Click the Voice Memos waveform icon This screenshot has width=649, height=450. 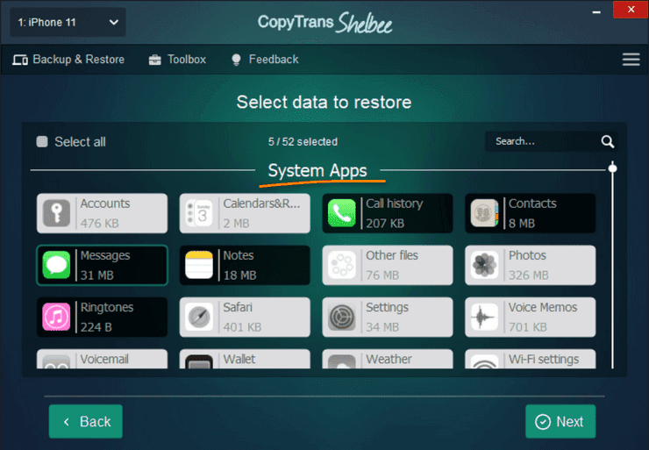click(x=485, y=317)
